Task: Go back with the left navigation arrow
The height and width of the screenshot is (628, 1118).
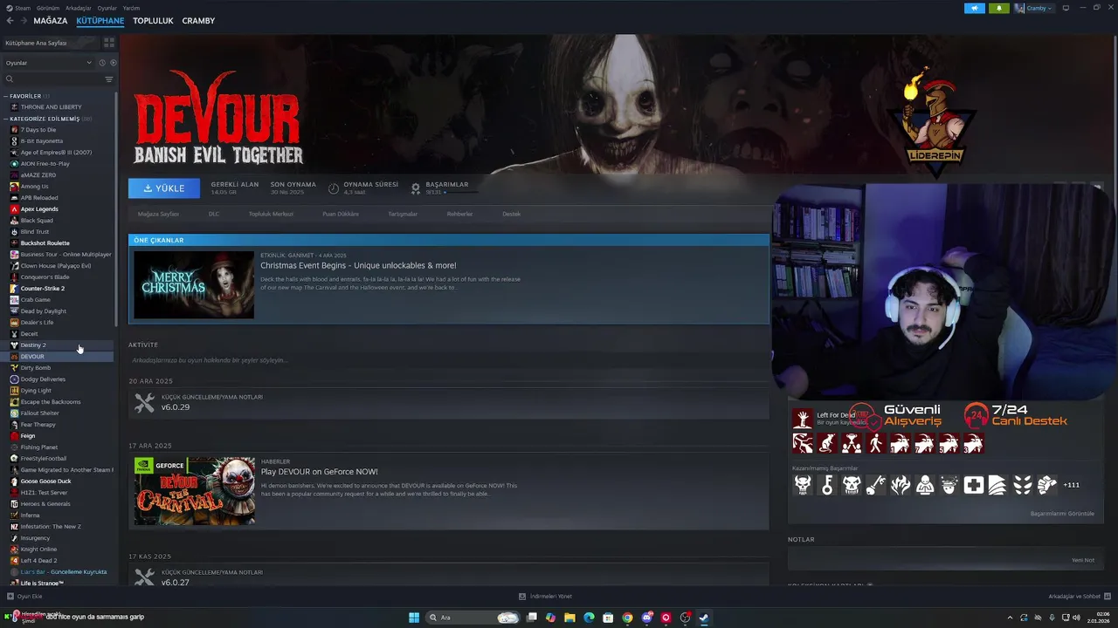Action: pyautogui.click(x=10, y=21)
